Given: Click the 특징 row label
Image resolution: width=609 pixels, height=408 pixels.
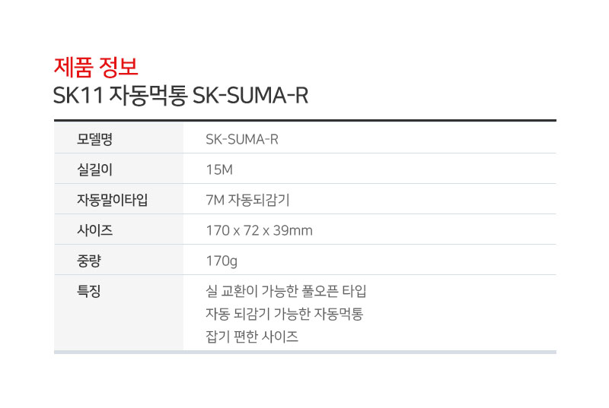Looking at the screenshot, I should 89,291.
